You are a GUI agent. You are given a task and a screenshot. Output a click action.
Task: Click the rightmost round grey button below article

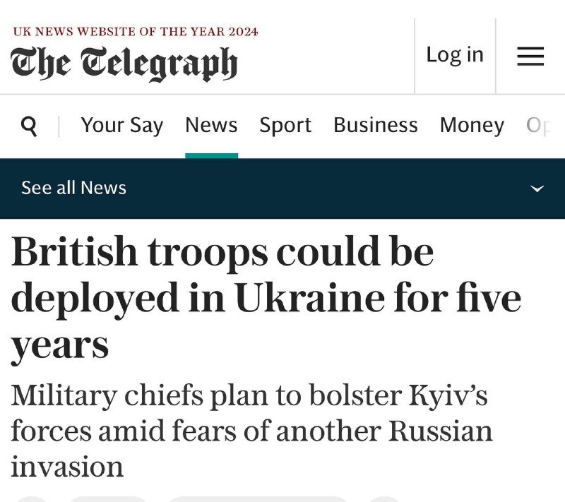(x=384, y=499)
